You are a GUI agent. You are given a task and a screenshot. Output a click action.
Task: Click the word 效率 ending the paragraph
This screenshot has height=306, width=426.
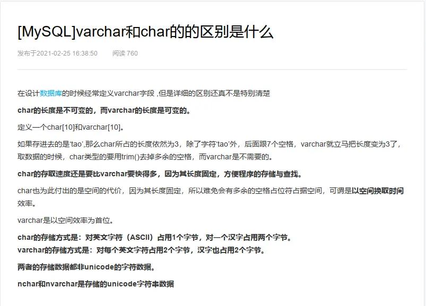pyautogui.click(x=27, y=203)
